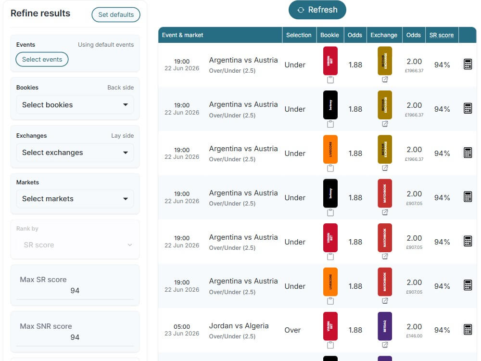Click clipboard icon under LiveScore, Matchbook row

(330, 301)
